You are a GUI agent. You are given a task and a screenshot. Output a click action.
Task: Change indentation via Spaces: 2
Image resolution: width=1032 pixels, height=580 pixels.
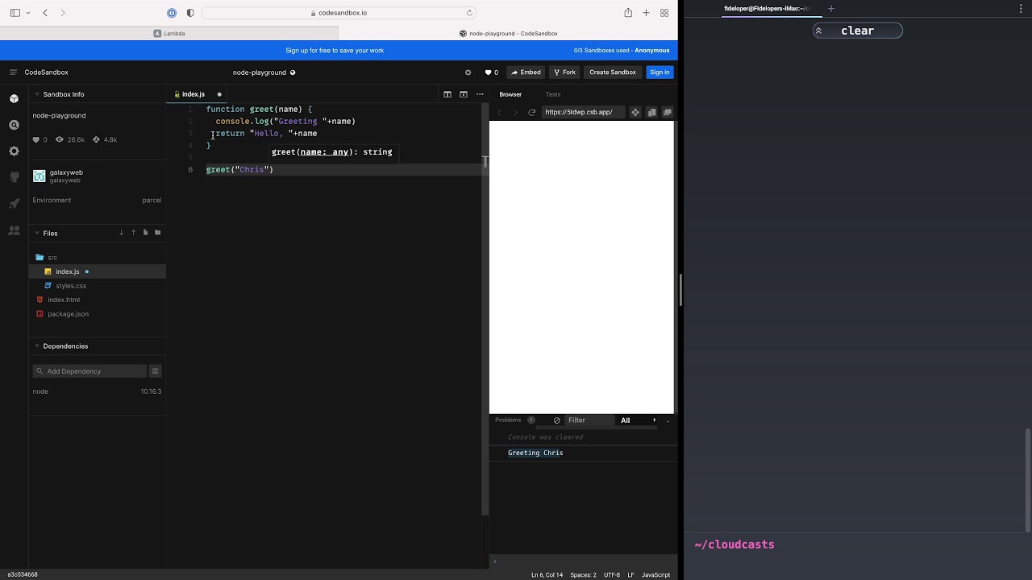(583, 575)
